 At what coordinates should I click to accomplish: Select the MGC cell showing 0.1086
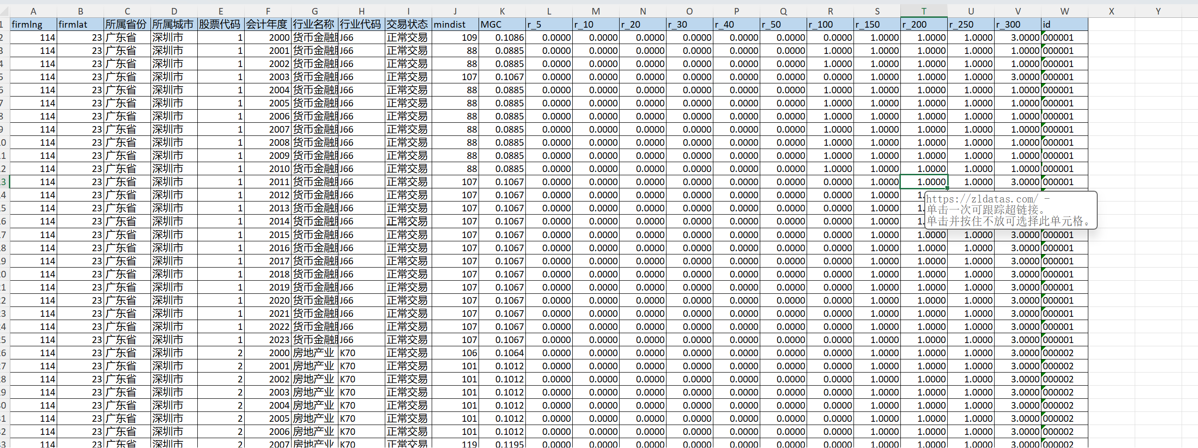tap(502, 37)
